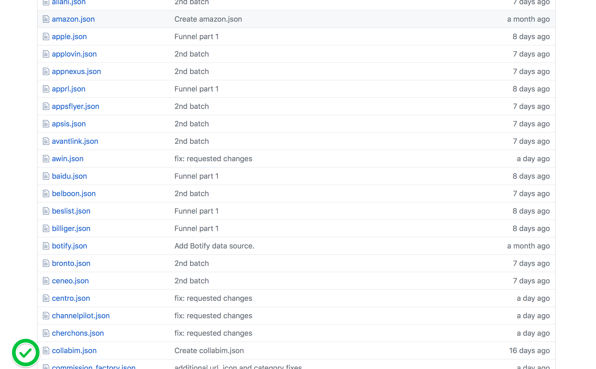This screenshot has height=369, width=596.
Task: Click the file icon beside avantlink.json
Action: pos(46,141)
